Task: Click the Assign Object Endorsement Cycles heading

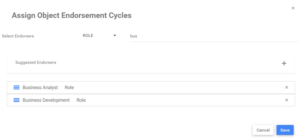Action: [x=72, y=15]
